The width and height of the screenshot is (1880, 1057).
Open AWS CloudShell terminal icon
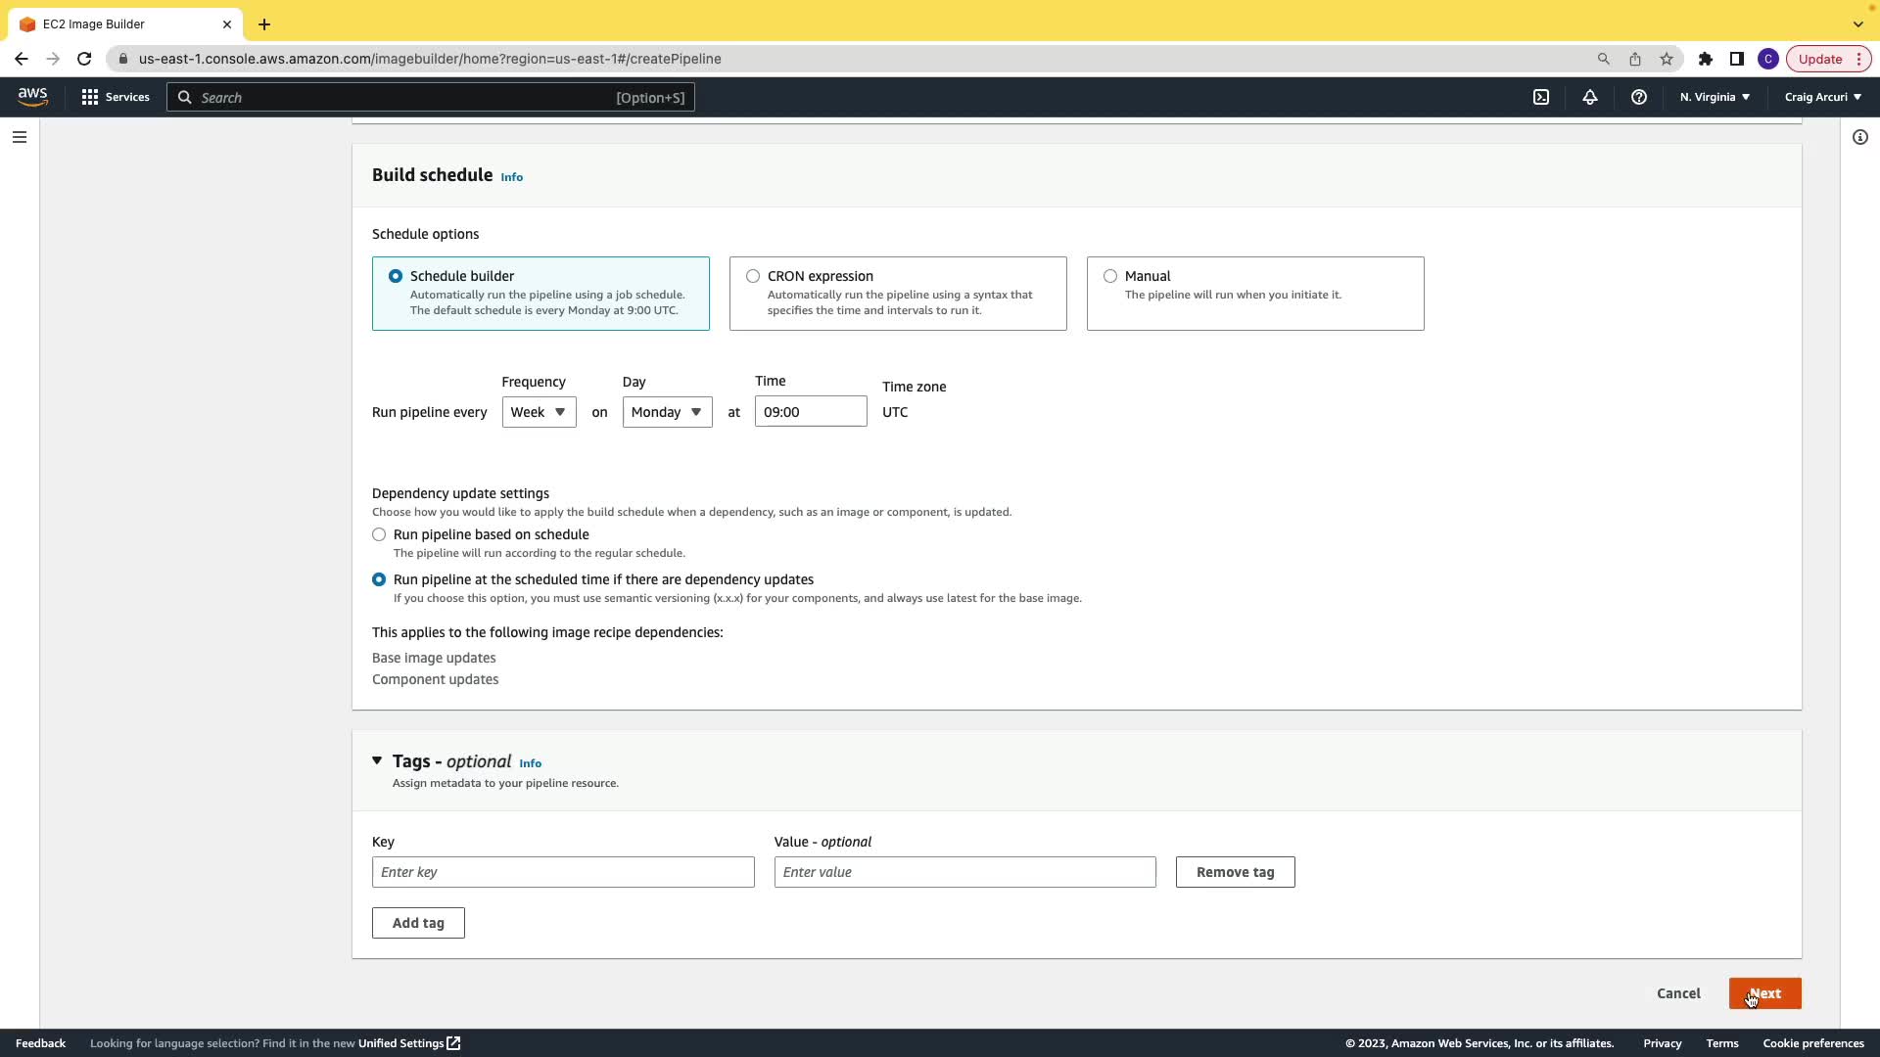1541,97
